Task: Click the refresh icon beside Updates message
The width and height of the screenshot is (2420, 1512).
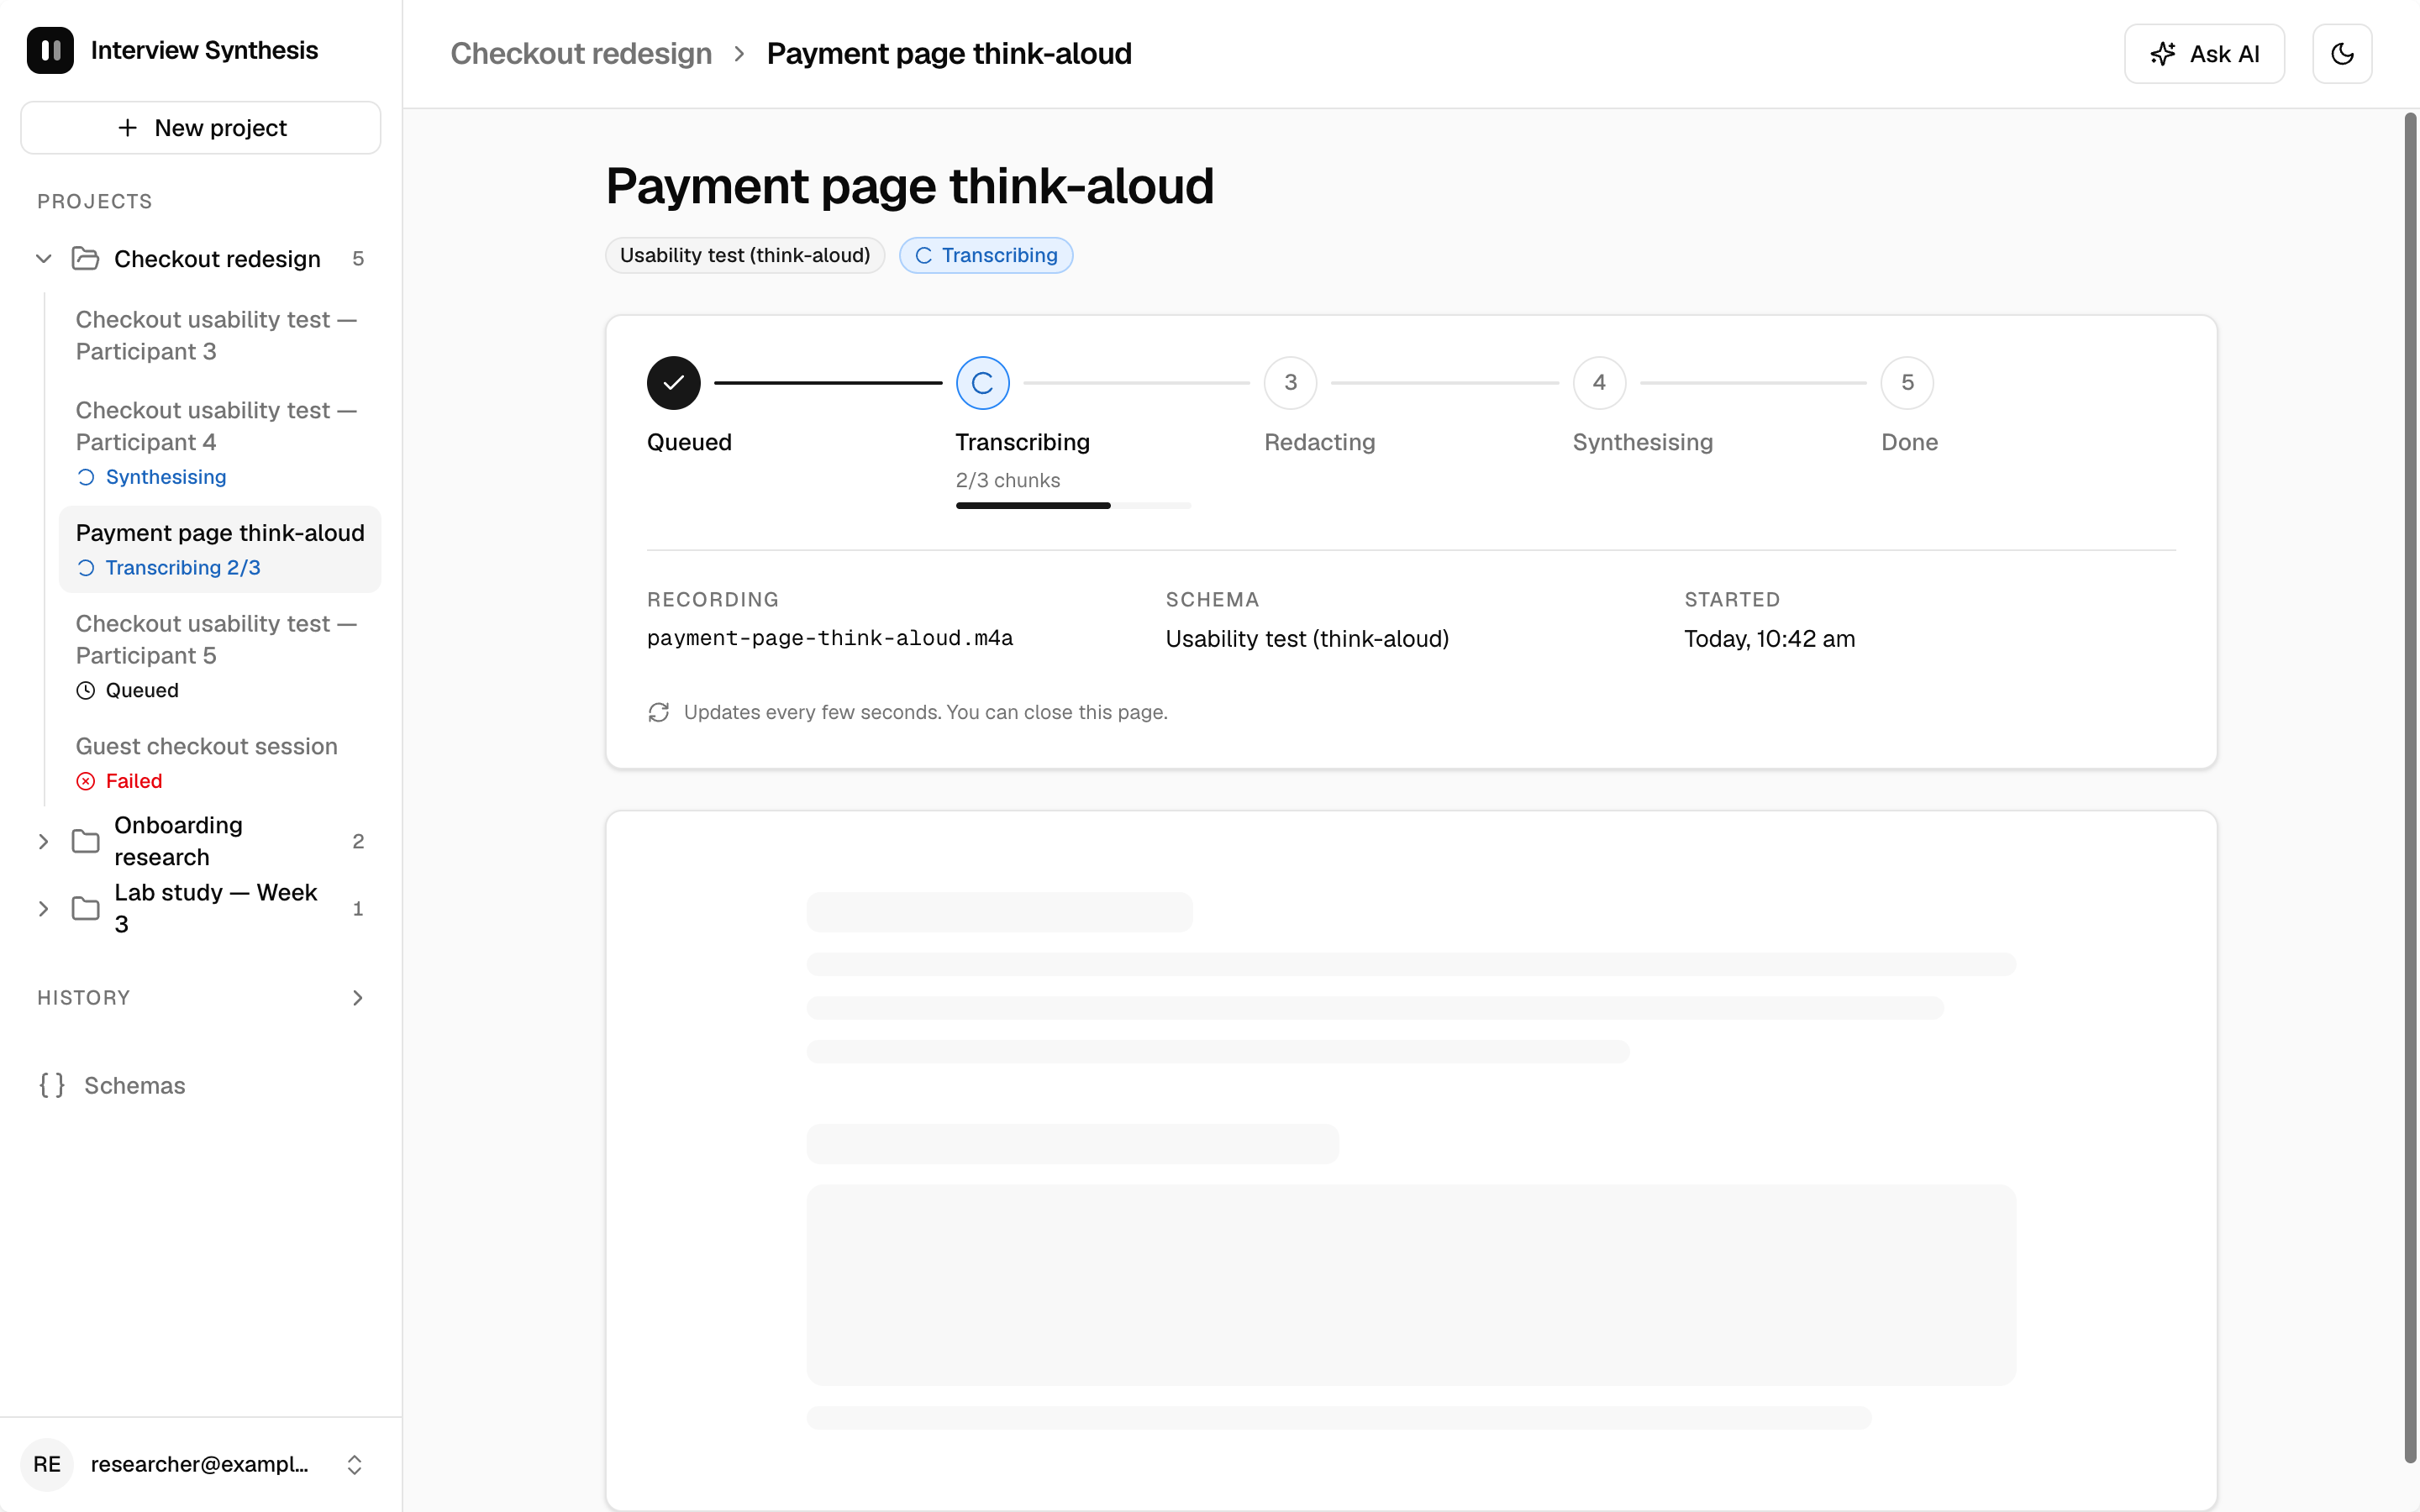Action: 658,712
